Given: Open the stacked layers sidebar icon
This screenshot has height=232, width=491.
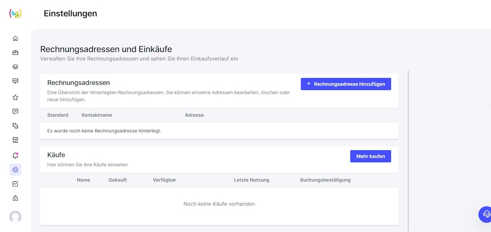Looking at the screenshot, I should pyautogui.click(x=15, y=67).
